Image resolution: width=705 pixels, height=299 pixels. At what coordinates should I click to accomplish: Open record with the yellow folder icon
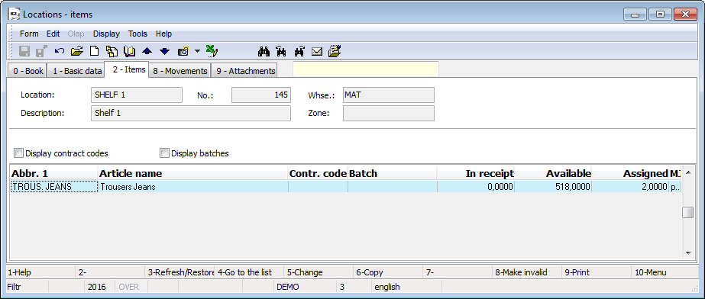[x=77, y=51]
